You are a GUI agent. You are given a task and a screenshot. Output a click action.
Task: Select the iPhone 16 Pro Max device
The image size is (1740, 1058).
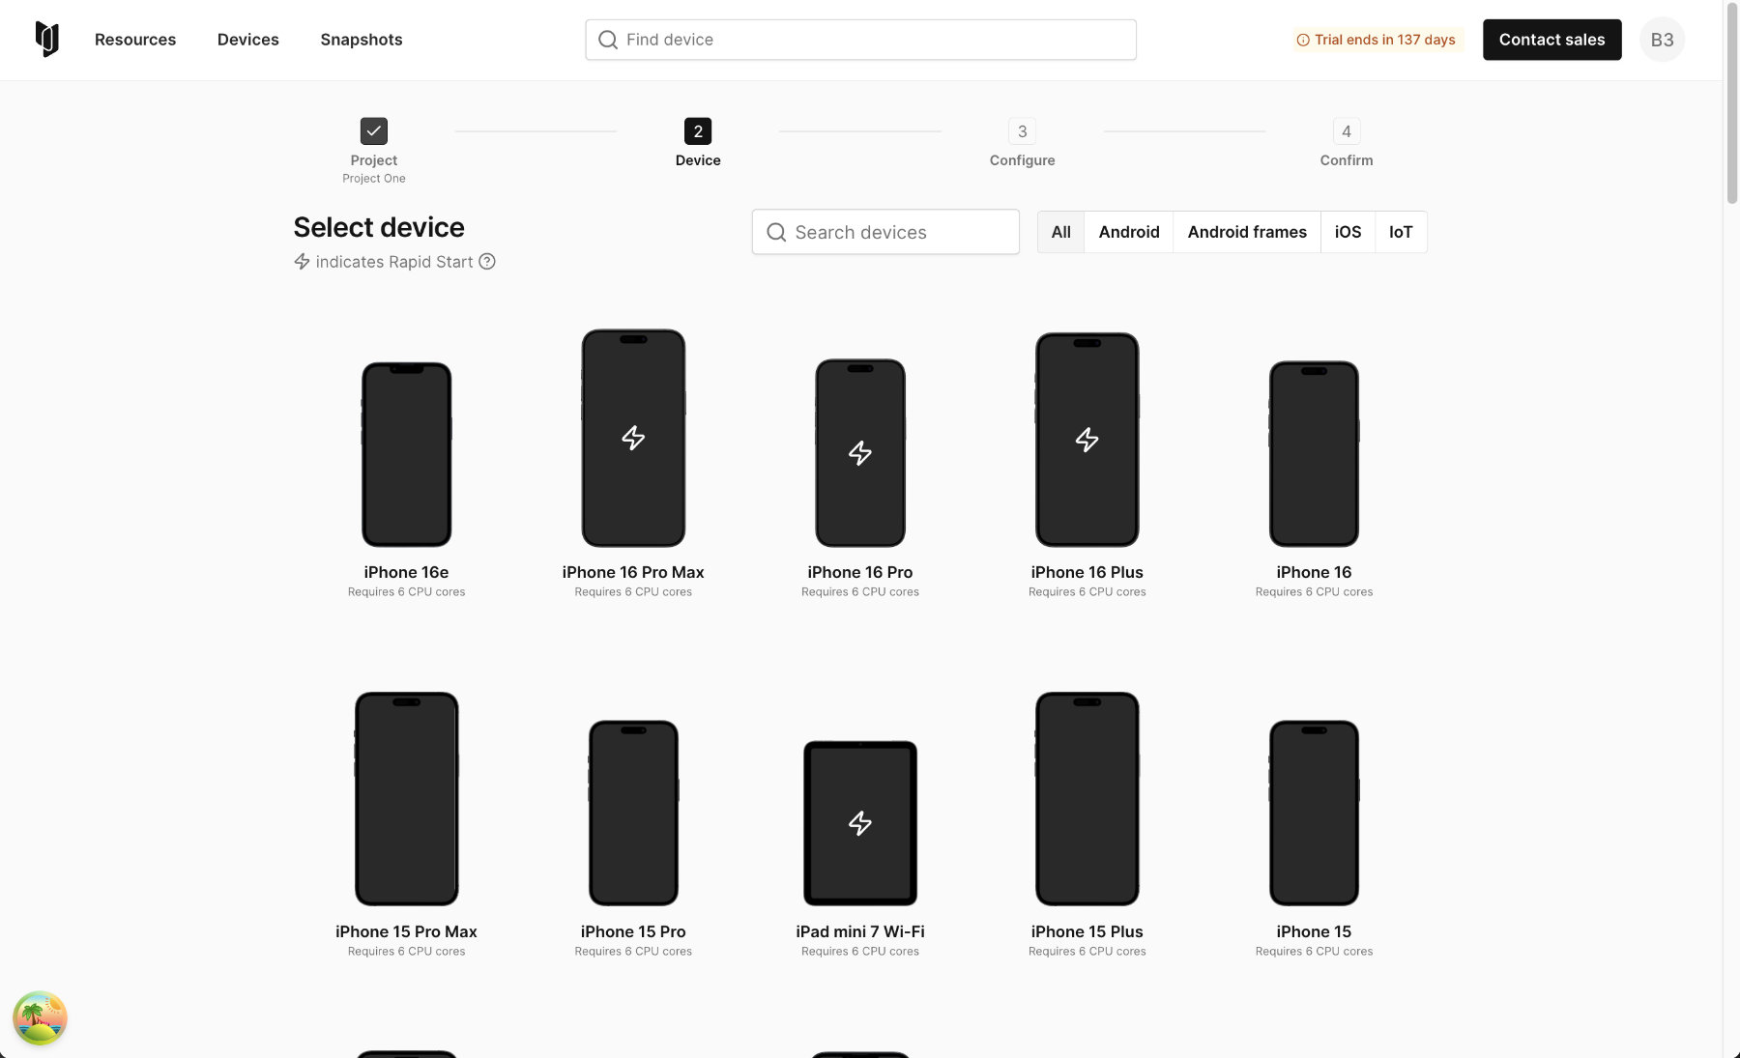coord(633,439)
